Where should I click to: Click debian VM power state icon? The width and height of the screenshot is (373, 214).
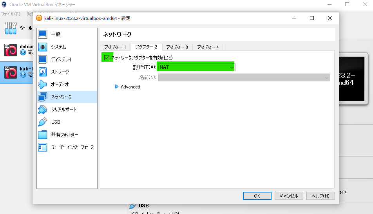pos(23,52)
